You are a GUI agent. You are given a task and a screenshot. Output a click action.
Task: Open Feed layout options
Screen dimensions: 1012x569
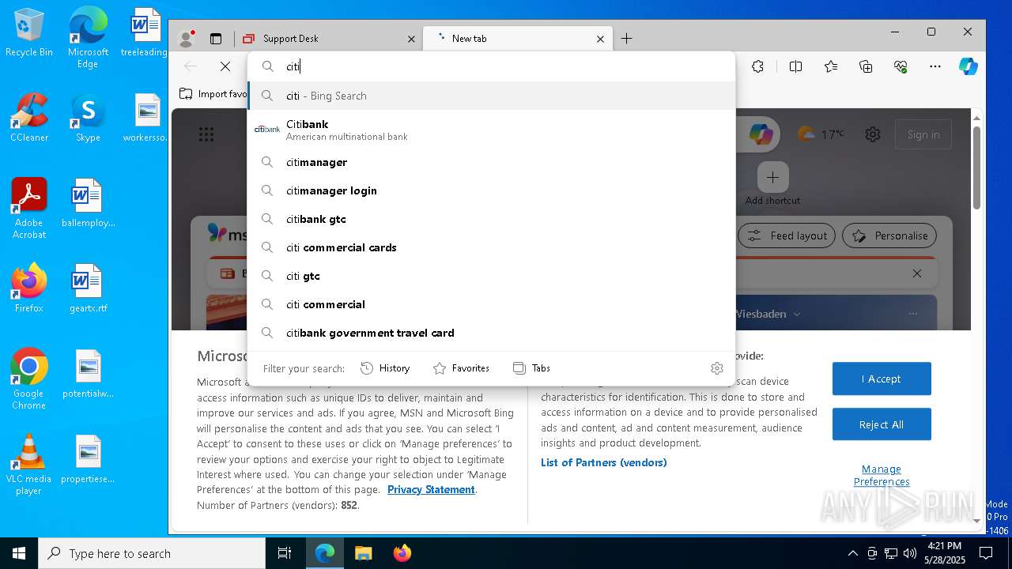(x=787, y=236)
